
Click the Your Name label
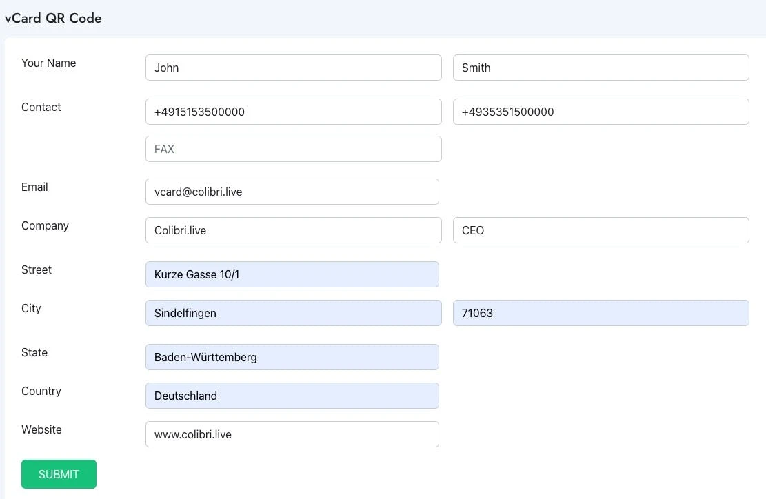tap(48, 63)
